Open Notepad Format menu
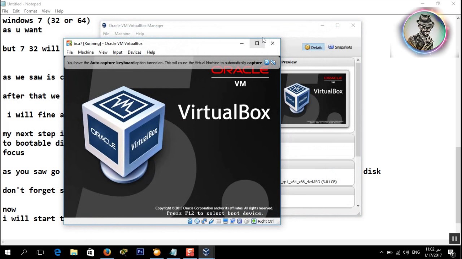The width and height of the screenshot is (462, 259). pos(31,11)
